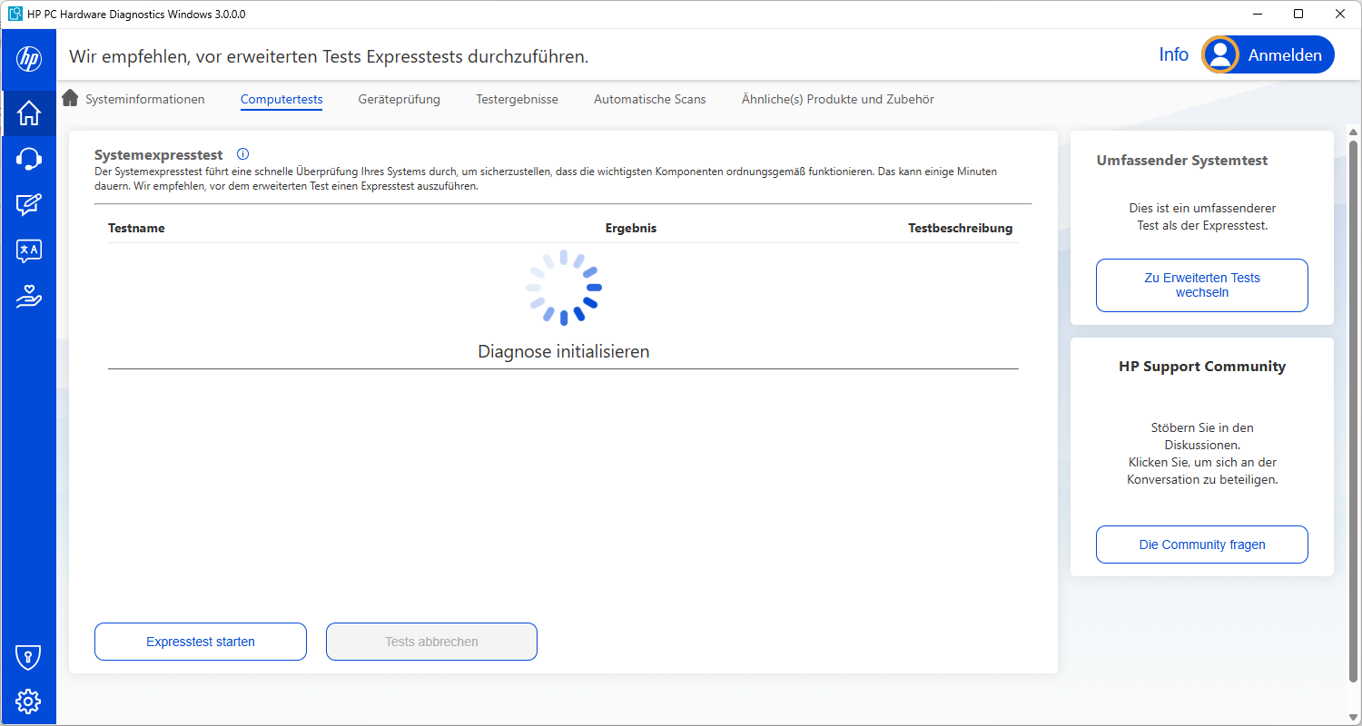Click Zu Erweiterten Tests wechseln button
This screenshot has height=726, width=1362.
(1201, 285)
